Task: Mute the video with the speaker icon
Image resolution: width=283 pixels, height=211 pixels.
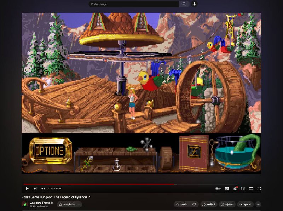Action: pyautogui.click(x=43, y=189)
